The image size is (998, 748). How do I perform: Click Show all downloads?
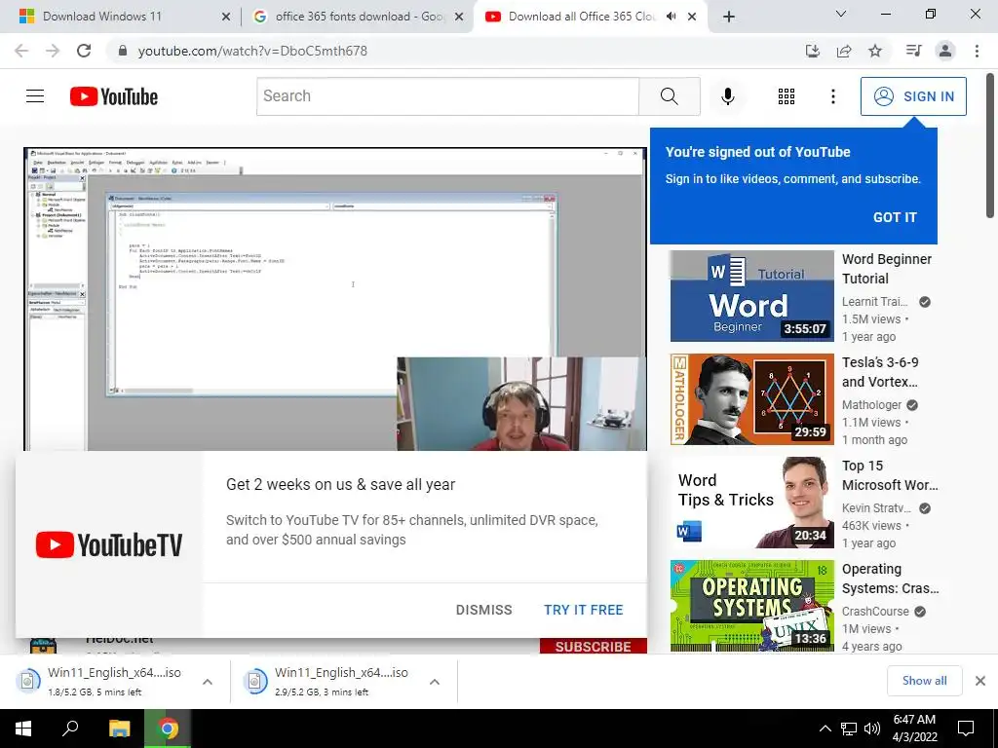(x=924, y=681)
